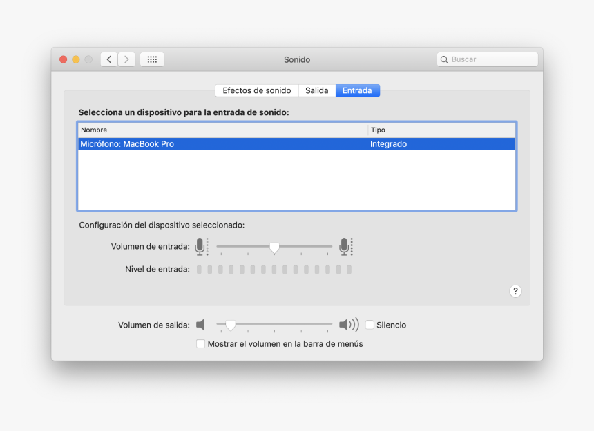Enable the Silencio checkbox
Viewport: 594px width, 431px height.
370,324
